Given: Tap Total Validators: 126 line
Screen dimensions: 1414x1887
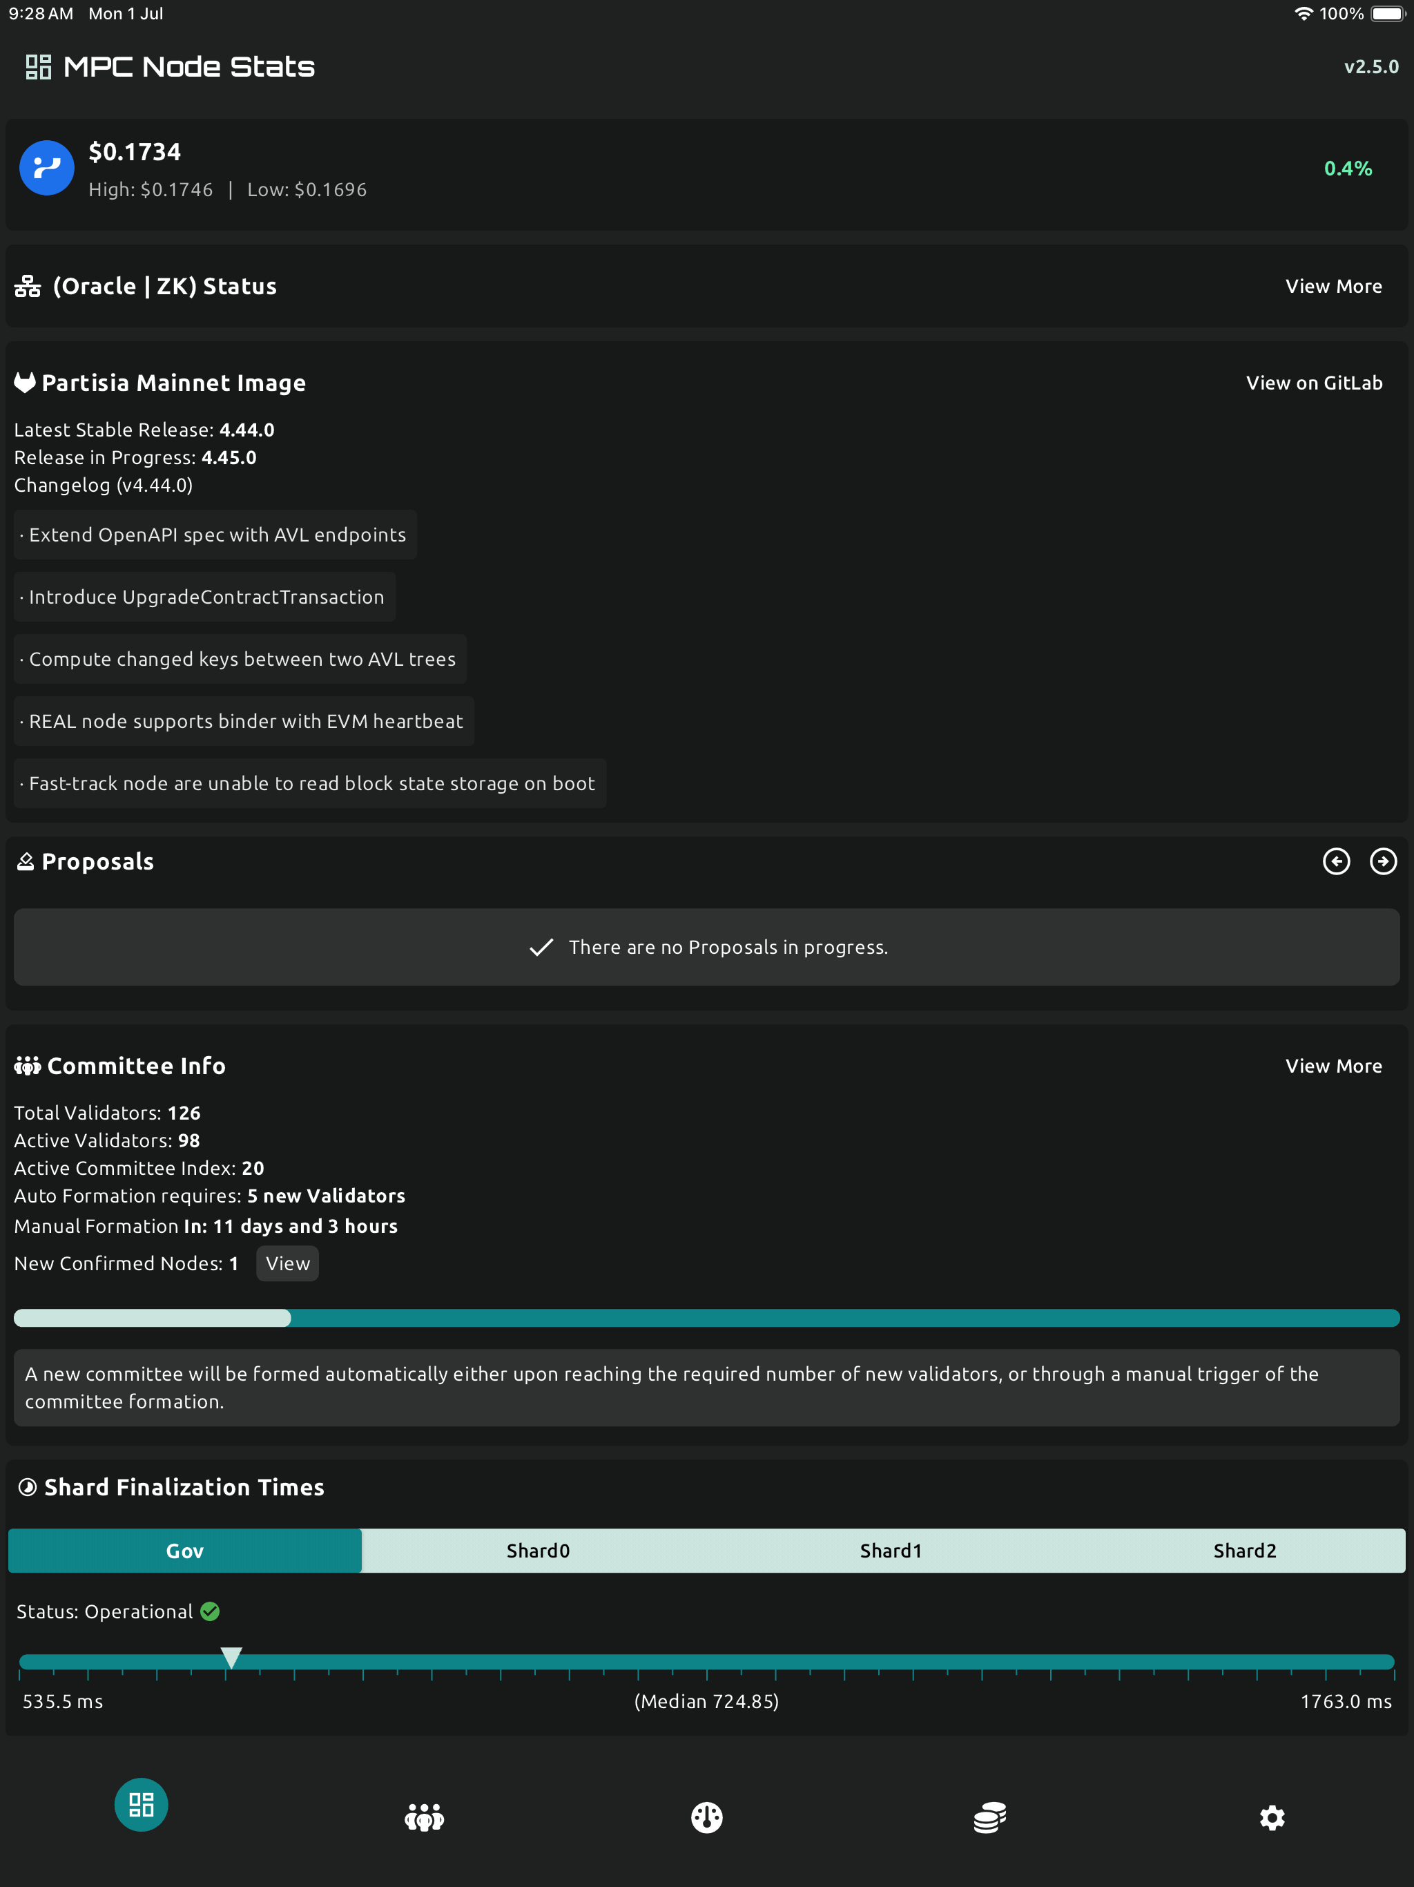Looking at the screenshot, I should pos(108,1113).
